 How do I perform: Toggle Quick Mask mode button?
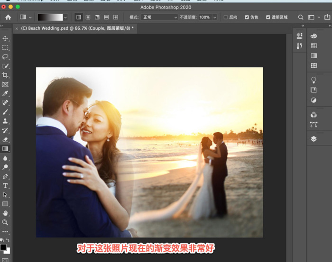tap(5, 260)
